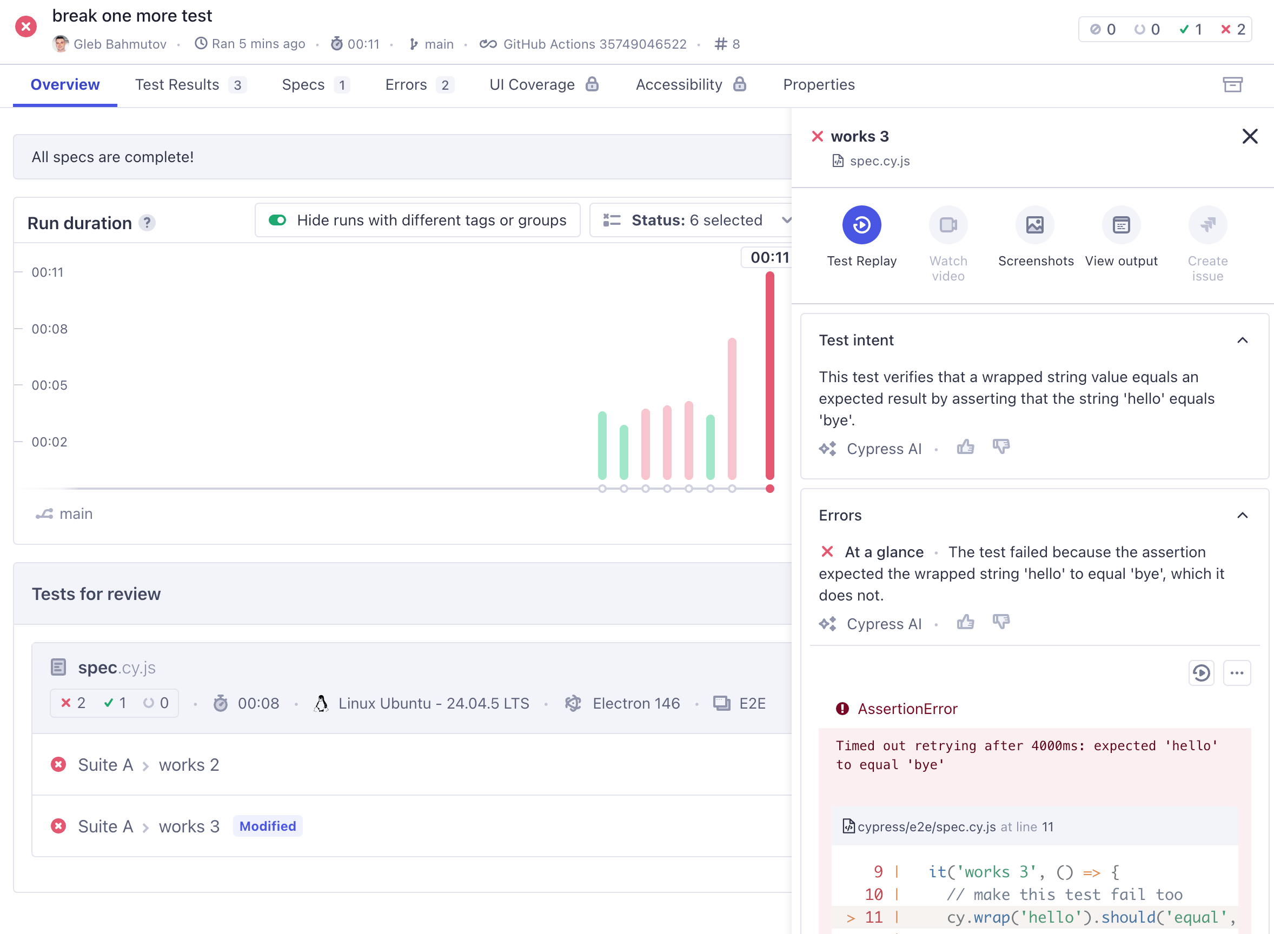Click the 'Ran 5 mins ago' text
This screenshot has height=934, width=1274.
coord(258,44)
